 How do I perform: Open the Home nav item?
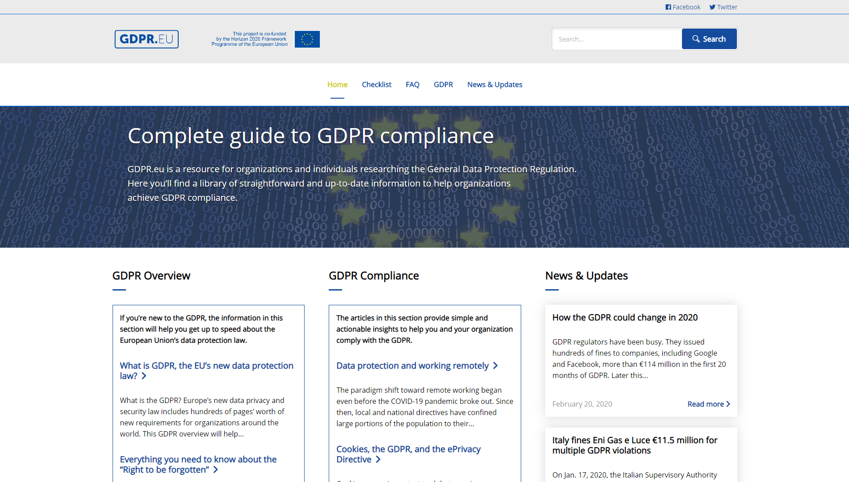click(337, 84)
